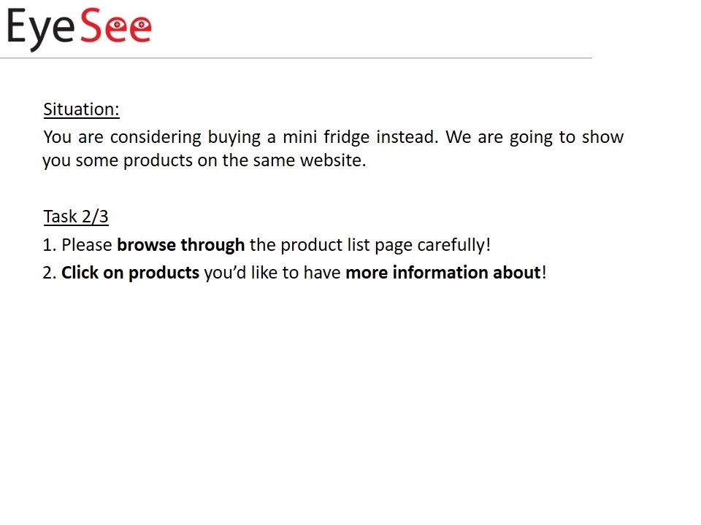This screenshot has width=701, height=525.
Task: Click the words 'you'd like to have'
Action: click(x=272, y=273)
